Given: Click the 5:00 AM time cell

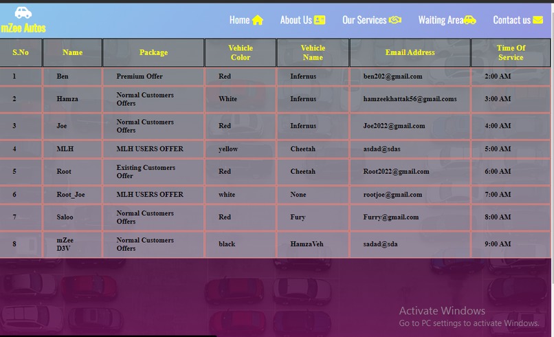Looking at the screenshot, I should tap(511, 149).
